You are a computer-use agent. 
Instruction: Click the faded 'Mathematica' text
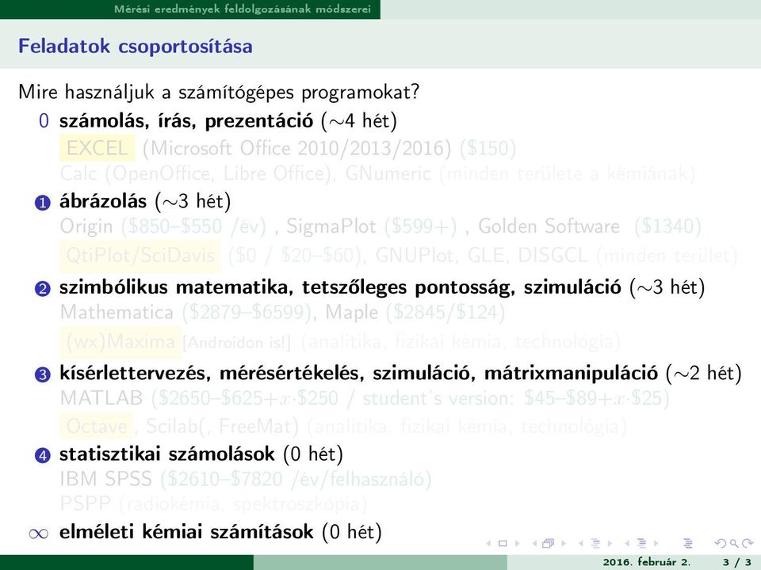117,312
